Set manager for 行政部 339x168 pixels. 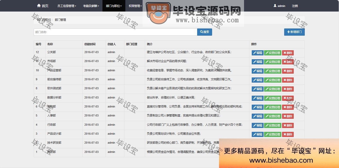click(273, 125)
